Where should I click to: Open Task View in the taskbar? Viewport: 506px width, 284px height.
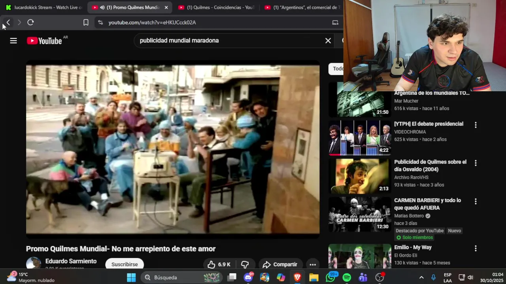[x=232, y=277]
